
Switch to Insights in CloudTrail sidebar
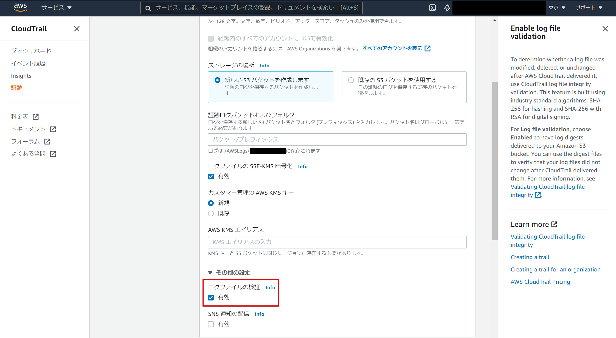pyautogui.click(x=21, y=76)
